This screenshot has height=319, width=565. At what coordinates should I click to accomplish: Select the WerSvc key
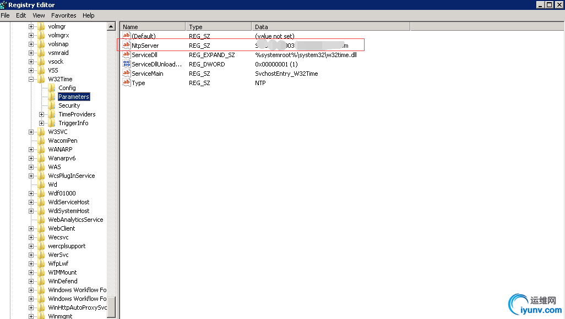(58, 255)
